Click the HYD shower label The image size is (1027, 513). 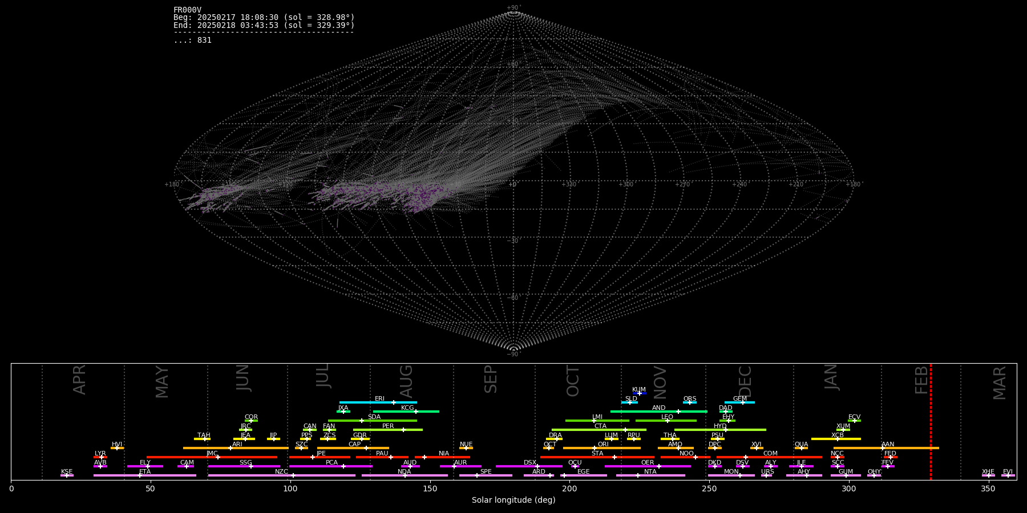720,426
